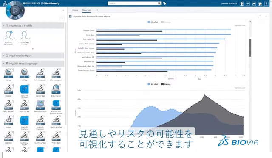Click the widget scrollbar up arrow

pyautogui.click(x=250, y=21)
